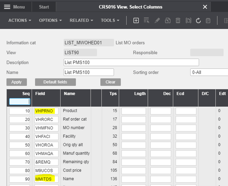Click the Delete trash icon

point(178,20)
